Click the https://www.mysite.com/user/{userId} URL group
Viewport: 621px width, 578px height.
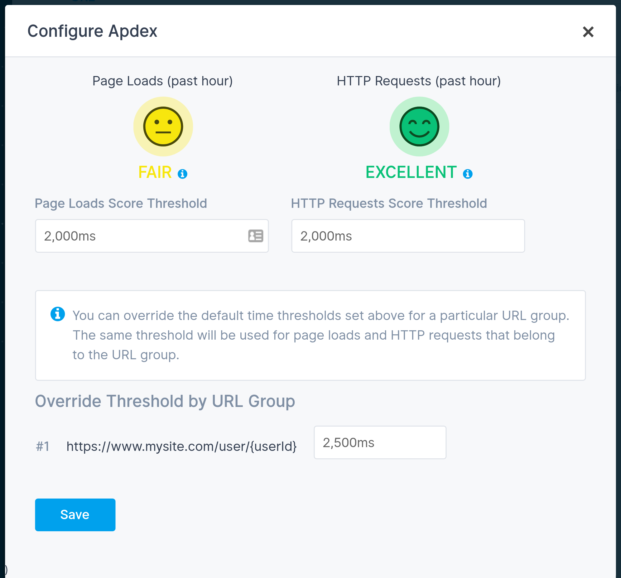tap(181, 446)
